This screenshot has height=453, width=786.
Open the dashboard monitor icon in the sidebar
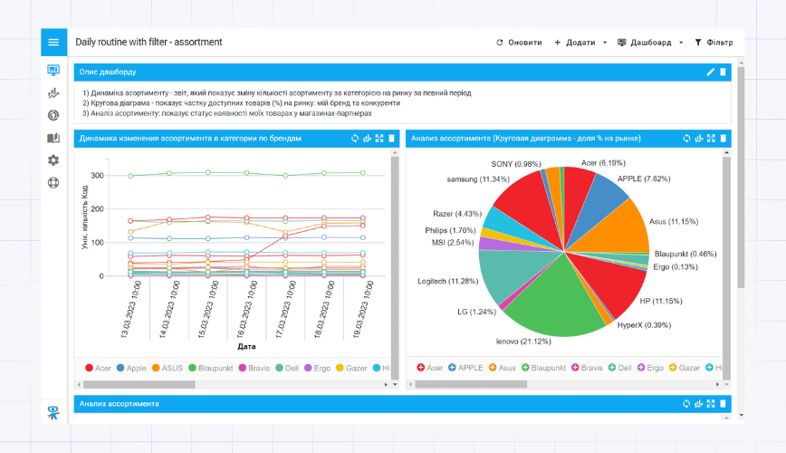click(53, 70)
